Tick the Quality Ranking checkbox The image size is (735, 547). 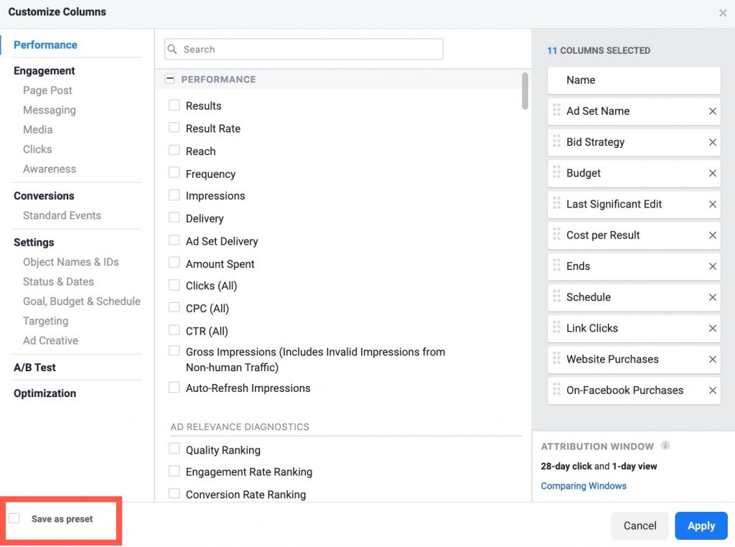click(174, 449)
